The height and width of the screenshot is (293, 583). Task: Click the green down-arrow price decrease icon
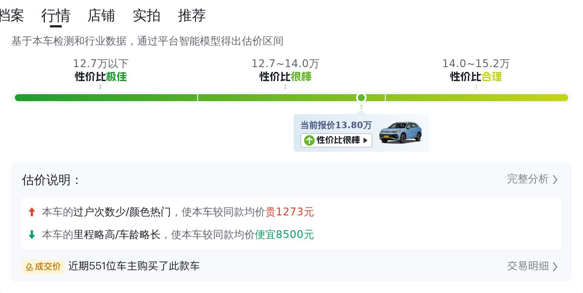click(31, 235)
